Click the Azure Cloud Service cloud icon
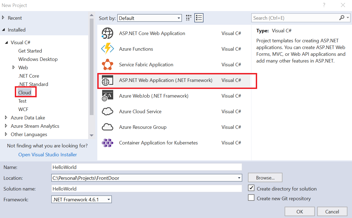352x218 pixels. [x=107, y=112]
